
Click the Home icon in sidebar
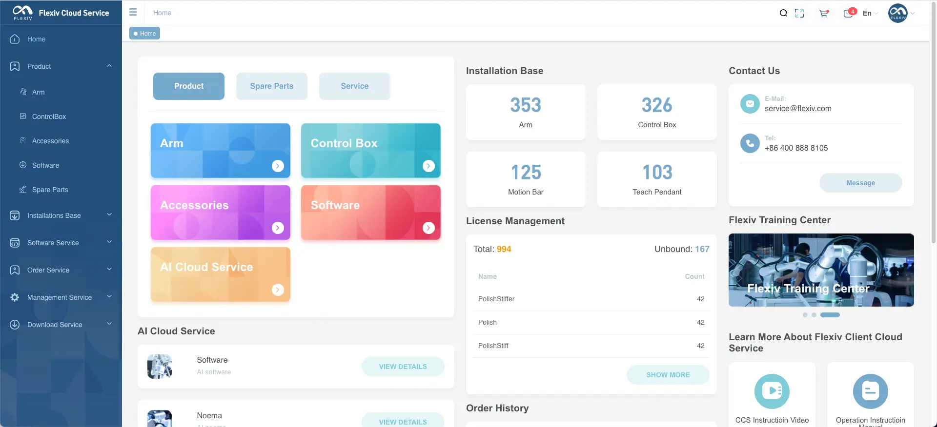[15, 39]
